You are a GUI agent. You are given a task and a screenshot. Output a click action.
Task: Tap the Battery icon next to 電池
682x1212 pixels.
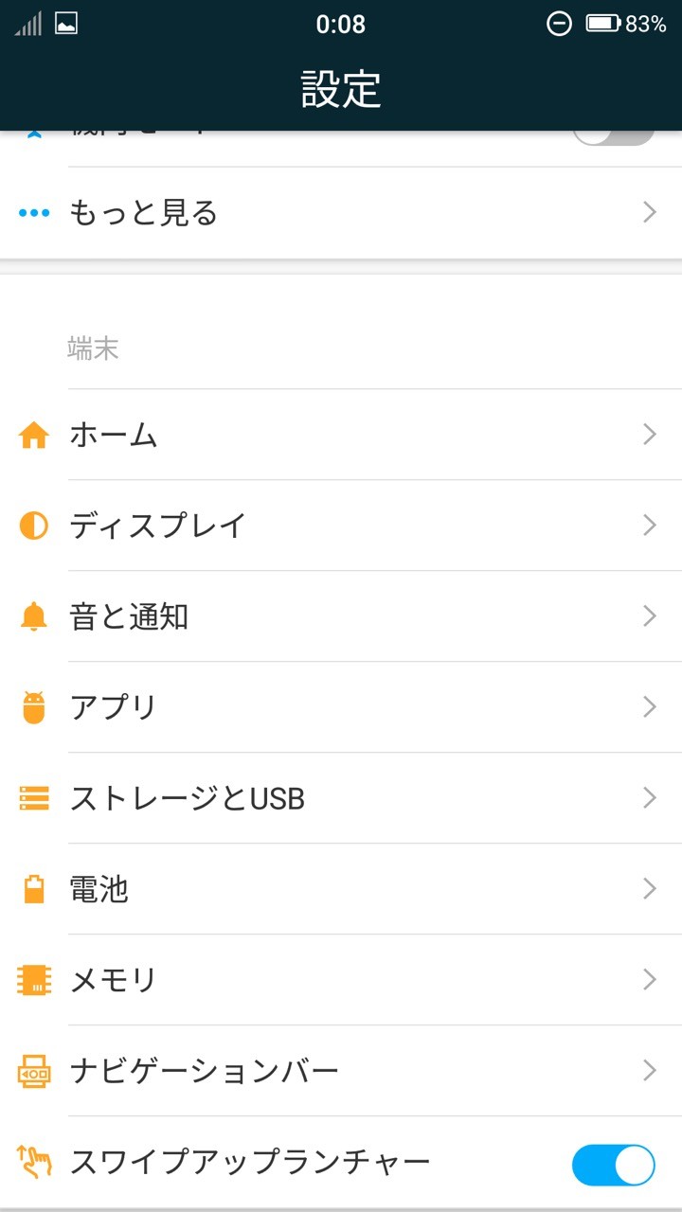point(34,889)
